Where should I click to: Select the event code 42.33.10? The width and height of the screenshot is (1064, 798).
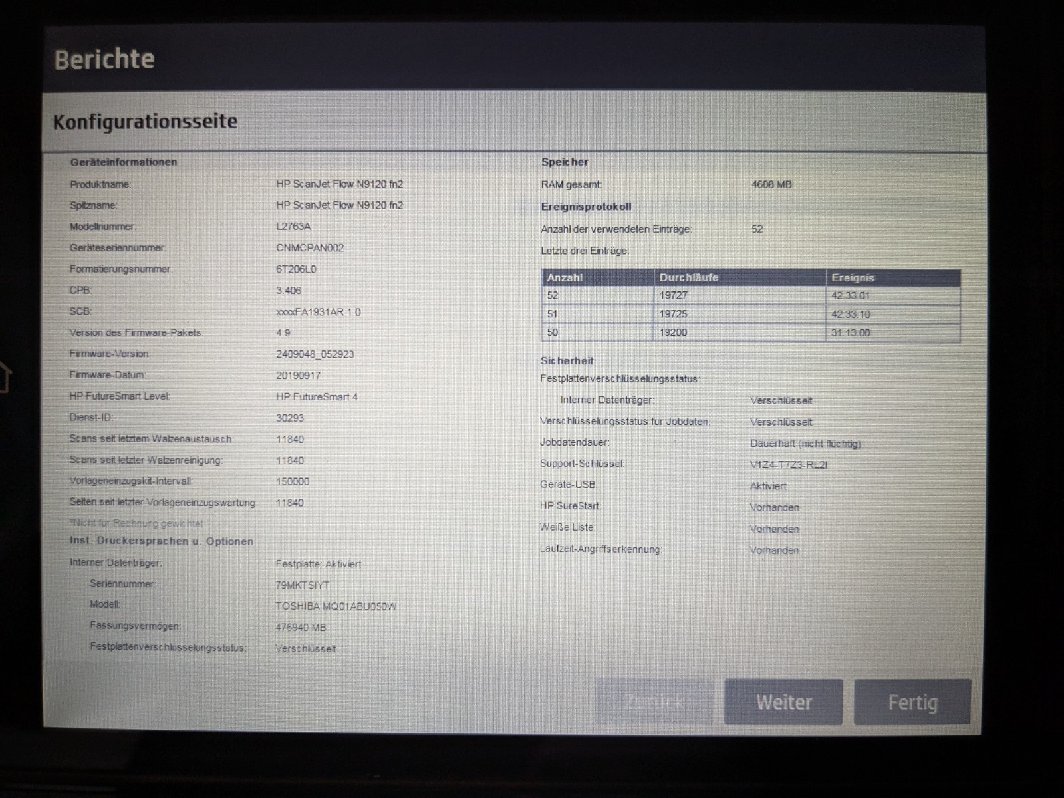[x=851, y=315]
